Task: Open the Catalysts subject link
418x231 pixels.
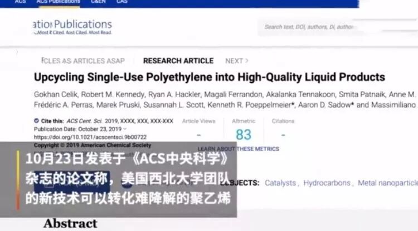Action: 280,183
